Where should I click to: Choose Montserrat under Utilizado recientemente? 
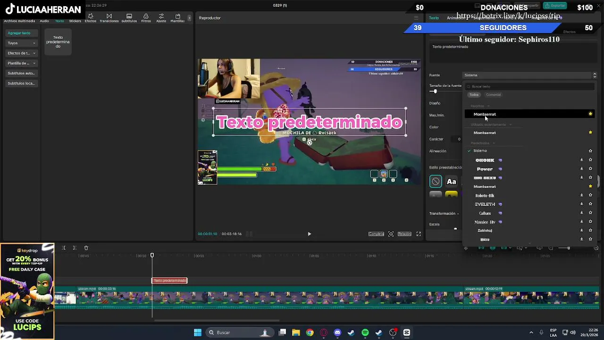tap(485, 133)
